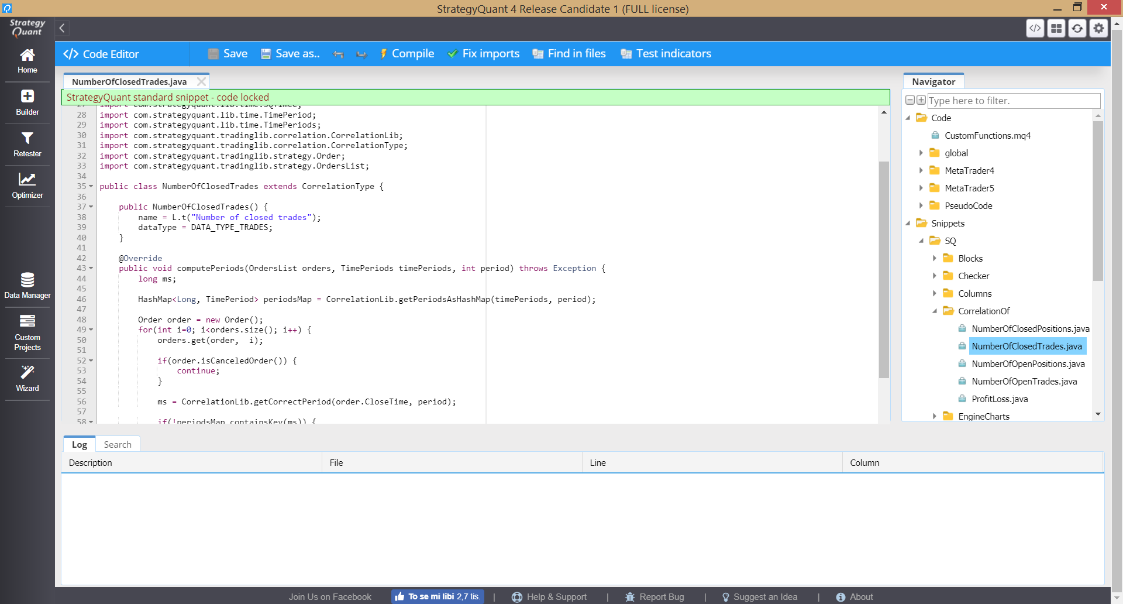Fold code at line 43 computePeriods method
Image resolution: width=1123 pixels, height=604 pixels.
tap(91, 268)
